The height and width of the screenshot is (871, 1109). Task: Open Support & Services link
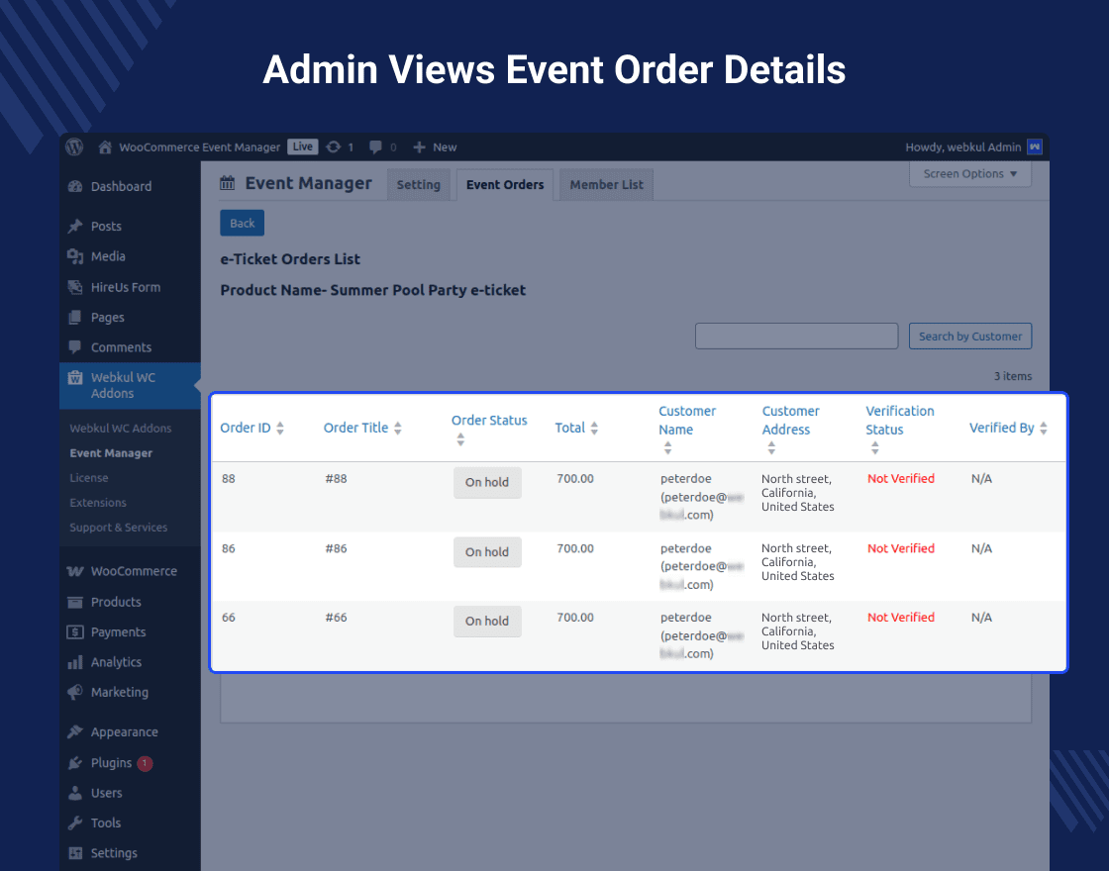[x=118, y=528]
